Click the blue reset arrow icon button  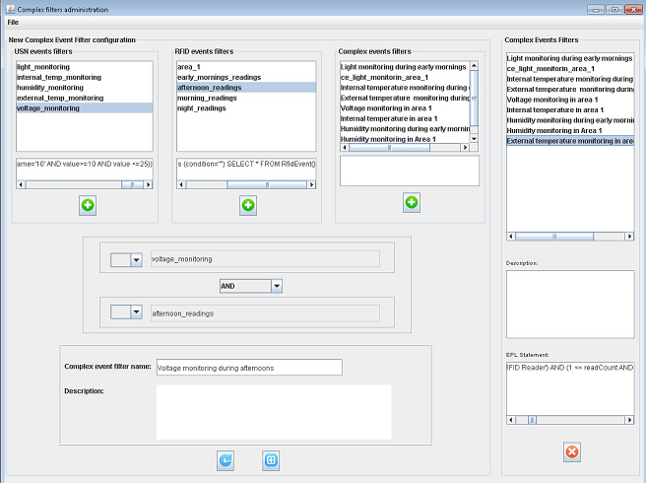226,459
